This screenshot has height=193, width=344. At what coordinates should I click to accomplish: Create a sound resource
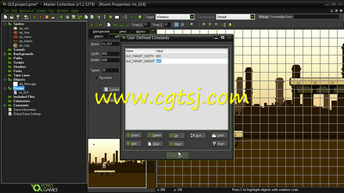68,17
